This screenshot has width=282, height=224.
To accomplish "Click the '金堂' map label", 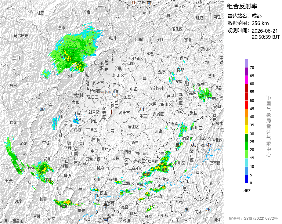I will click(x=127, y=97).
